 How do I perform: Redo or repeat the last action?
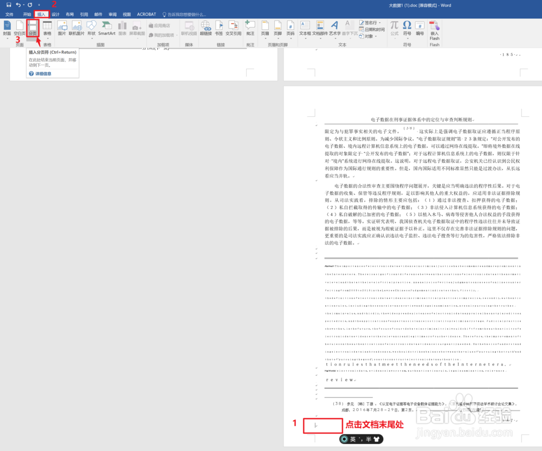click(x=30, y=5)
